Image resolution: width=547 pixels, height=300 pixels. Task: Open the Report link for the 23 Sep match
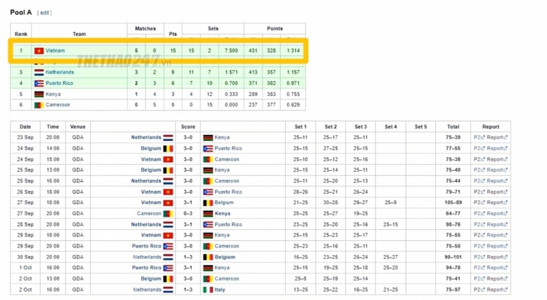(x=497, y=138)
